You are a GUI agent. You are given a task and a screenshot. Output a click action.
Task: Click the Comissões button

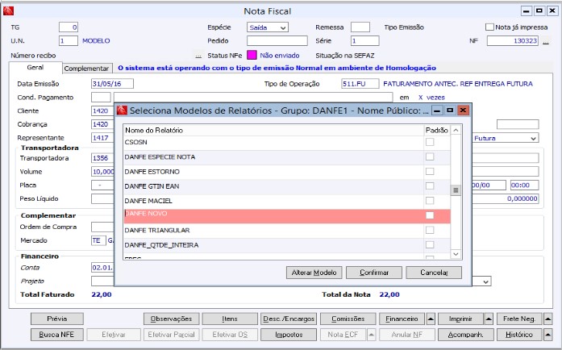(x=348, y=319)
